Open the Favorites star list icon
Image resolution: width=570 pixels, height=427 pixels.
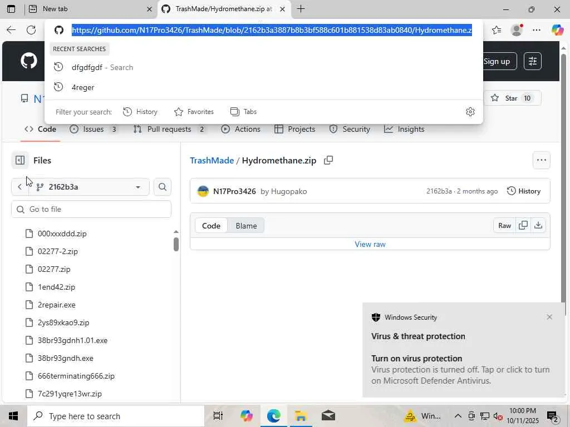(497, 30)
